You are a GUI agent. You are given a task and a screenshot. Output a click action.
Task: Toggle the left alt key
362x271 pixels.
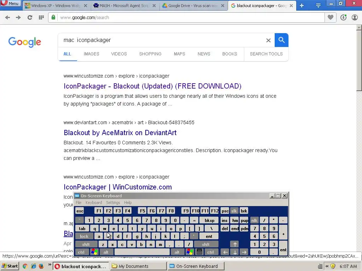click(106, 252)
